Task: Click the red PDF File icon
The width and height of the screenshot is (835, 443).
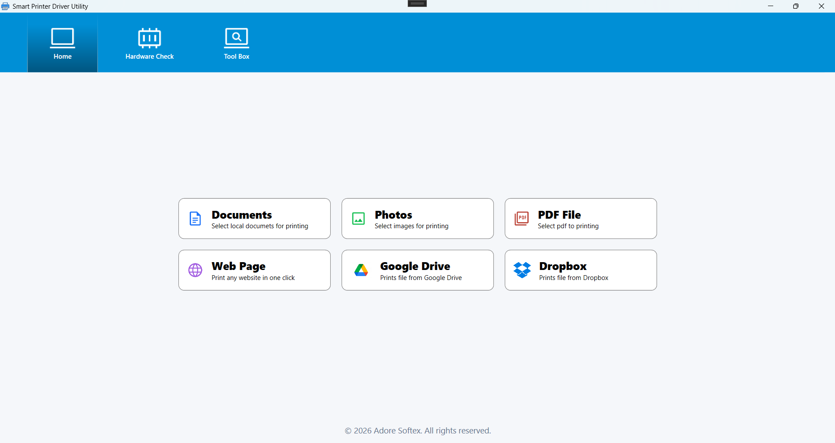Action: [x=522, y=218]
